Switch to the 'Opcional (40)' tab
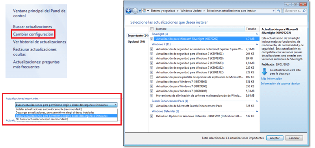This screenshot has width=315, height=148. pyautogui.click(x=136, y=42)
